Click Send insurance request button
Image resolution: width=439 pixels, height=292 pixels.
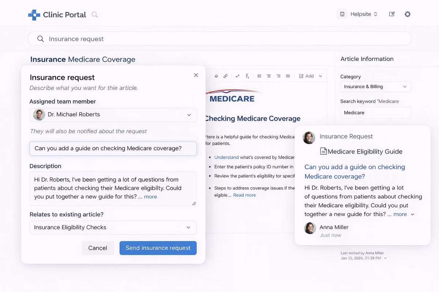158,248
